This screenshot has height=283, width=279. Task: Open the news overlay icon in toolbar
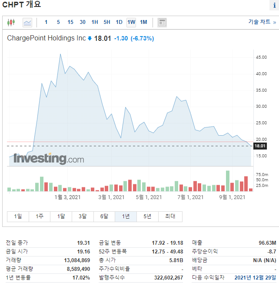point(162,23)
